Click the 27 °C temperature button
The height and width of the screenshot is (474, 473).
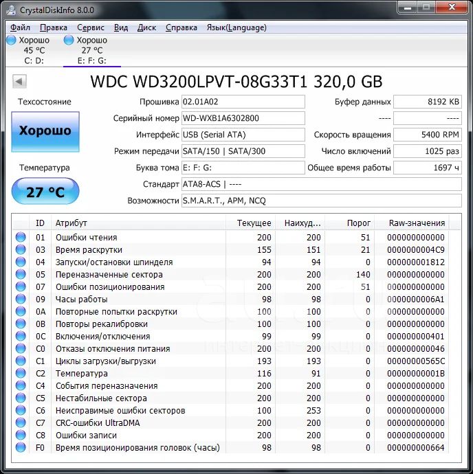coord(45,192)
